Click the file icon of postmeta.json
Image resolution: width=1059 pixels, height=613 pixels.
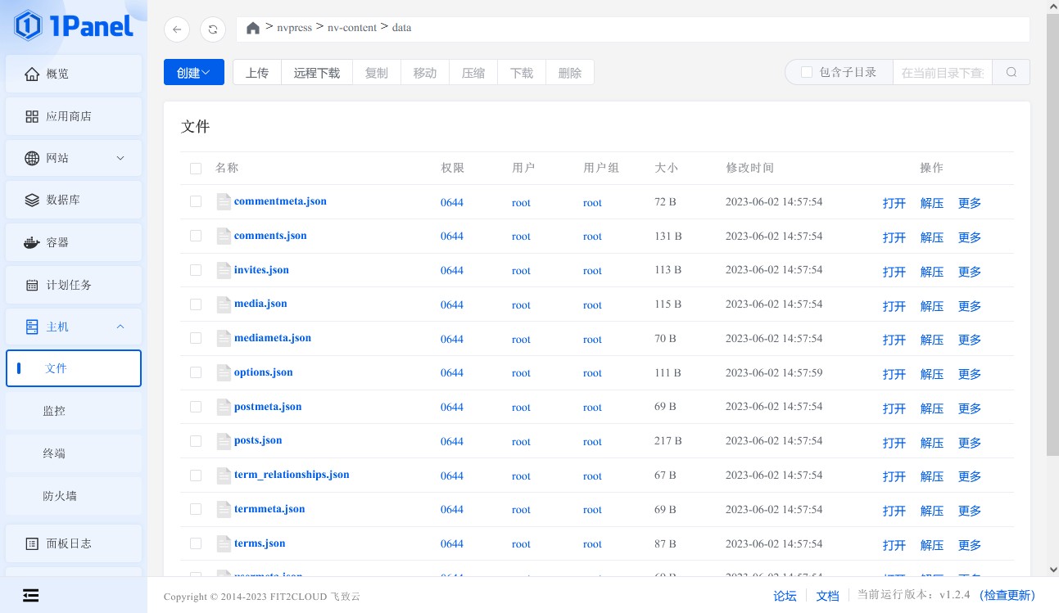(224, 407)
